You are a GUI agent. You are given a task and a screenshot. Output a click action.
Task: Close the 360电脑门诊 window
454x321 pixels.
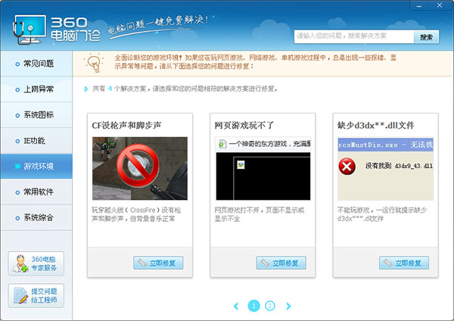[x=439, y=5]
